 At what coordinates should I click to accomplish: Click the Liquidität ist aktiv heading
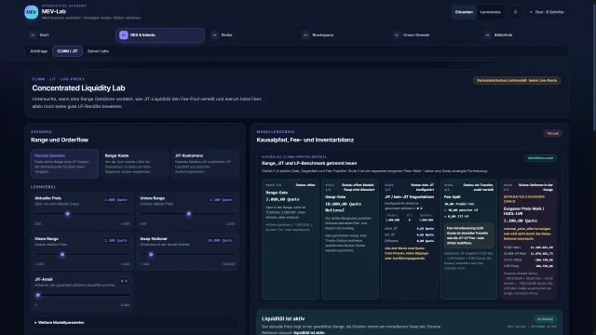pyautogui.click(x=283, y=318)
